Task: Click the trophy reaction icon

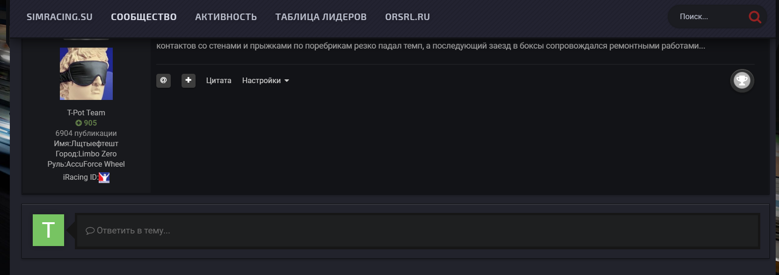Action: [x=742, y=81]
